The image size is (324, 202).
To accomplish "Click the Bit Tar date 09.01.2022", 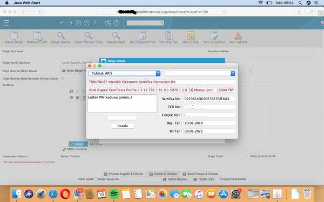I will 210,131.
